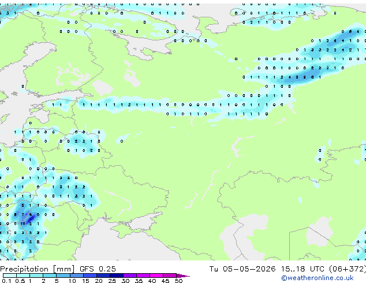Click the legend label '15'

(x=85, y=281)
